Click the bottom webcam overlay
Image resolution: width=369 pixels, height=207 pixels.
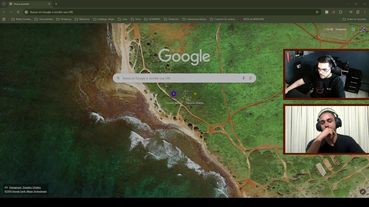[x=327, y=129]
